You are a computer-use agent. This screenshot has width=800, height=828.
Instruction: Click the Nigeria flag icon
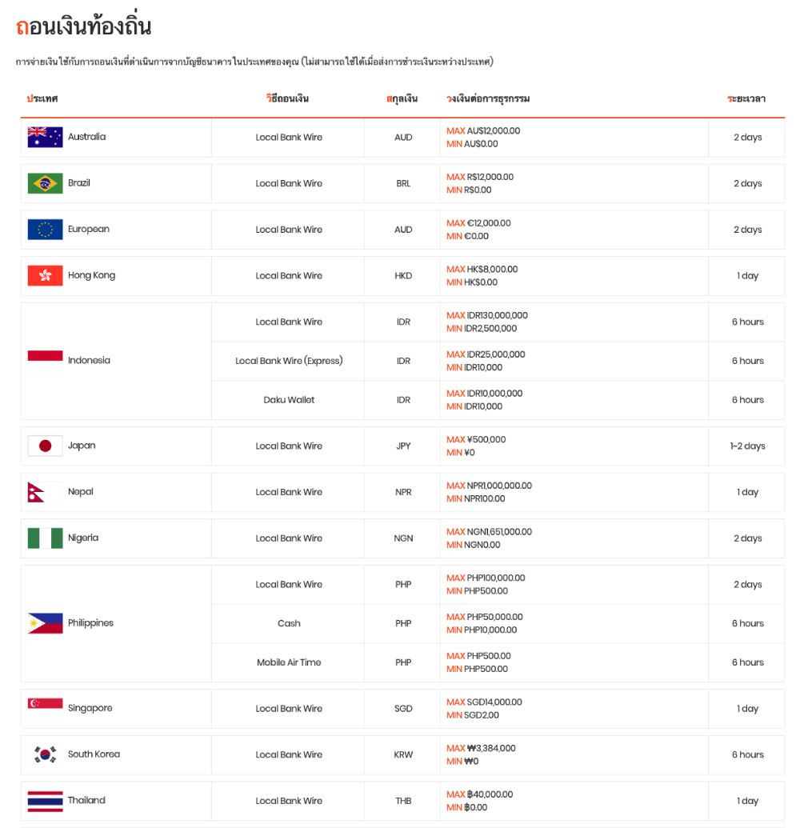tap(45, 538)
